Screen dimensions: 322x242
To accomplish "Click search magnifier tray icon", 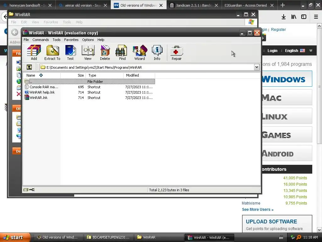I will (299, 237).
